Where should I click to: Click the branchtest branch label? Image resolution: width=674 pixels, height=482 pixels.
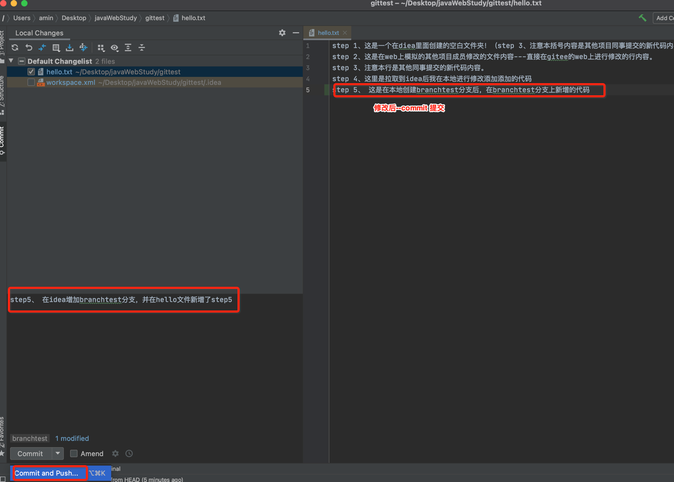point(30,438)
